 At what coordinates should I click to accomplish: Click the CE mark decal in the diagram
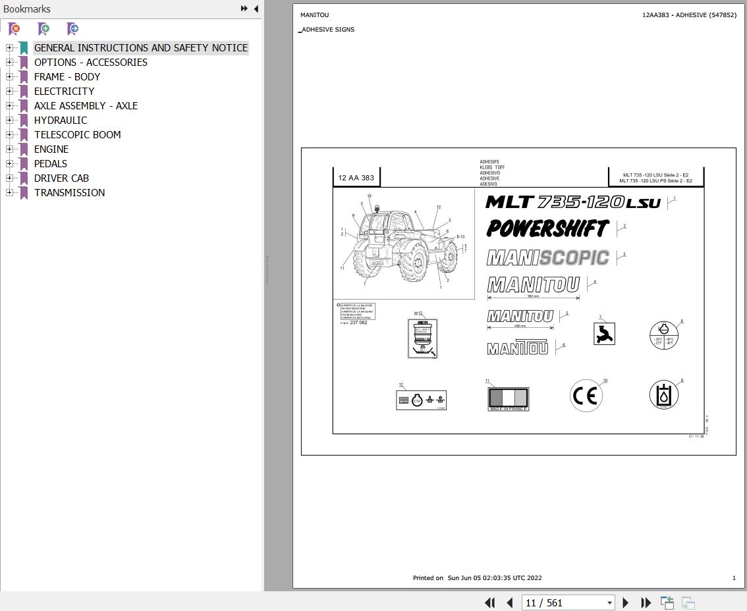click(x=586, y=396)
